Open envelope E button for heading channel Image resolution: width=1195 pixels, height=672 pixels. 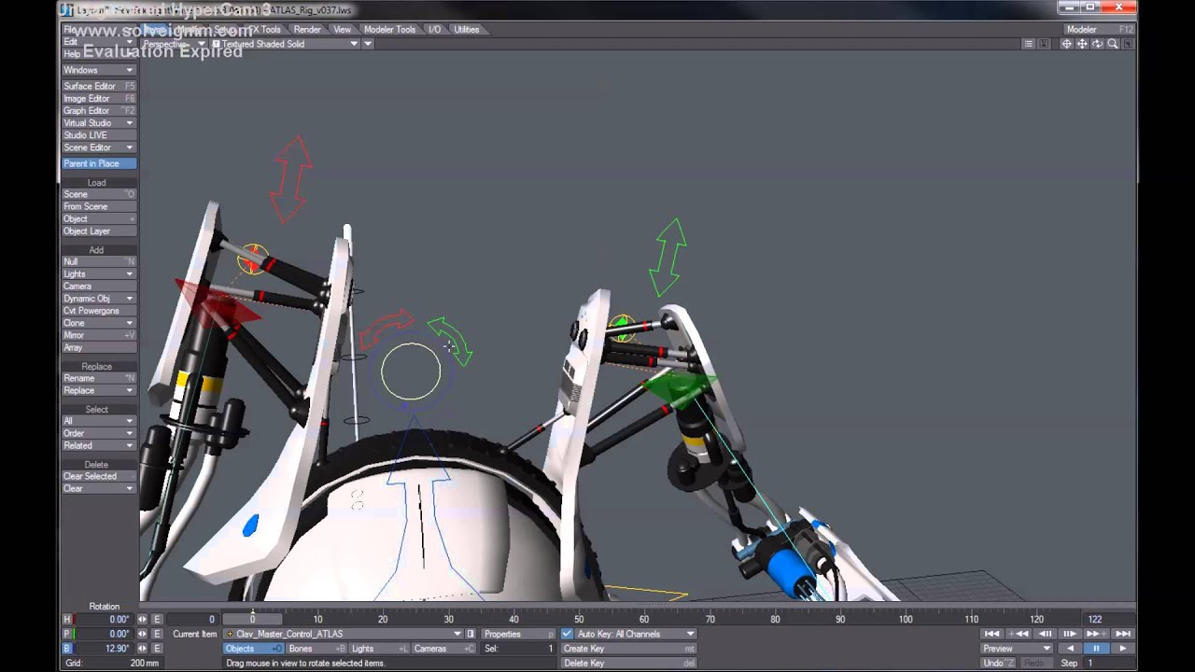point(157,620)
